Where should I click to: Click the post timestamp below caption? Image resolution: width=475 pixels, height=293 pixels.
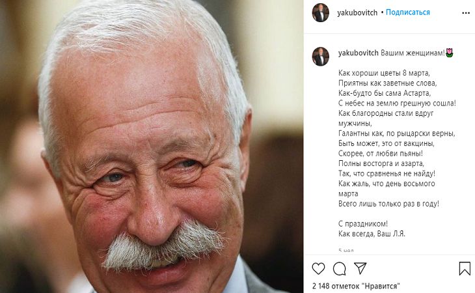[346, 251]
